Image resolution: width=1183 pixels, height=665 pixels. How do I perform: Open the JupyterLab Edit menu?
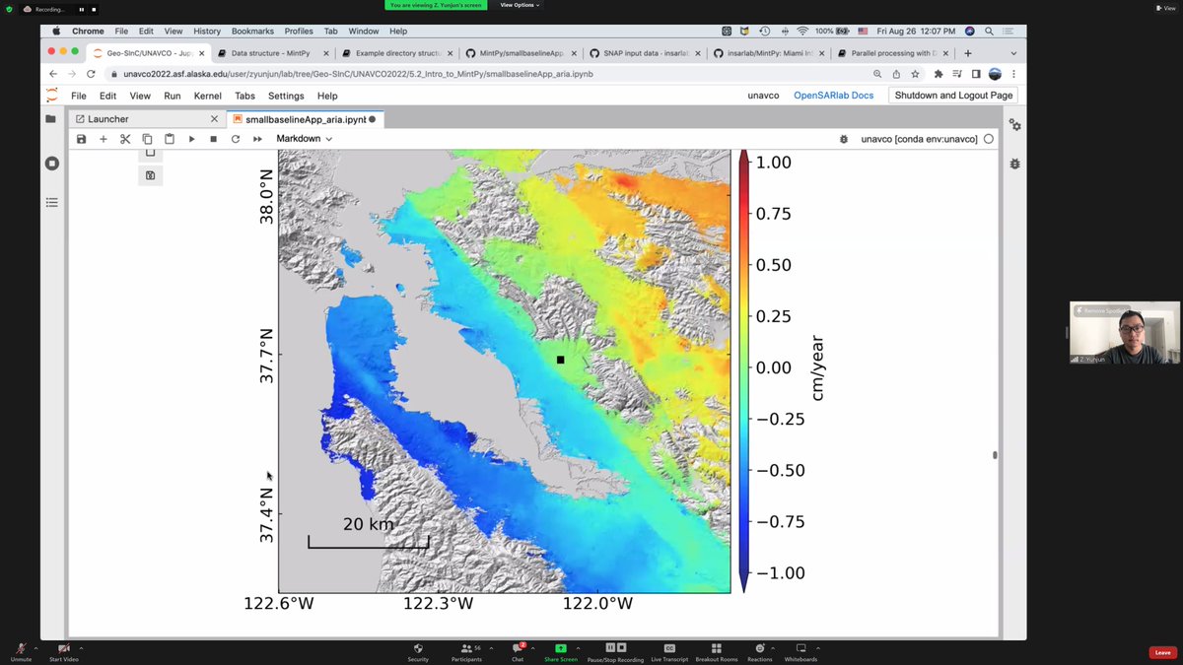coord(107,96)
